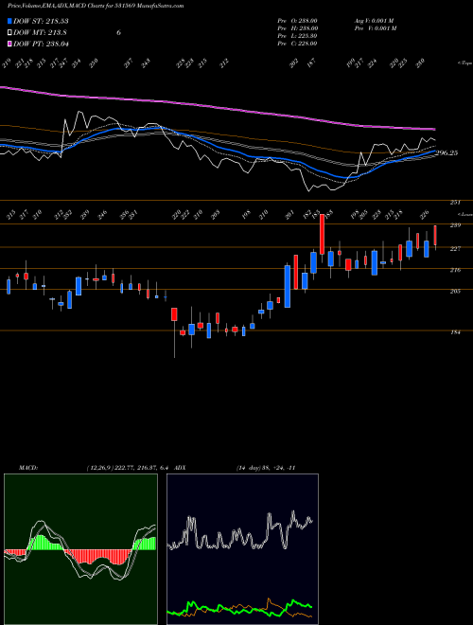Click the 205 price level label
This screenshot has height=625, width=473.
click(x=455, y=292)
